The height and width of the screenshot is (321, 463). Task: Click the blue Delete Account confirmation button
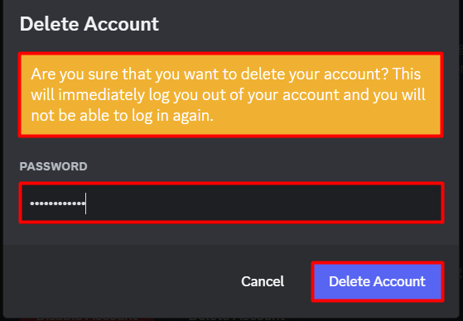pyautogui.click(x=378, y=281)
